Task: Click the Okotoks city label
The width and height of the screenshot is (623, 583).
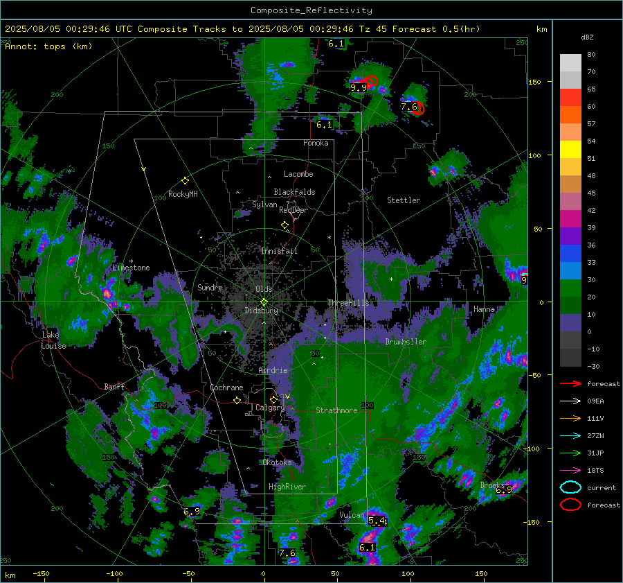Action: 277,462
